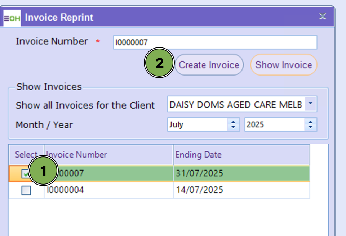Click the 31/07/2025 ending date cell
The image size is (346, 236).
(241, 173)
